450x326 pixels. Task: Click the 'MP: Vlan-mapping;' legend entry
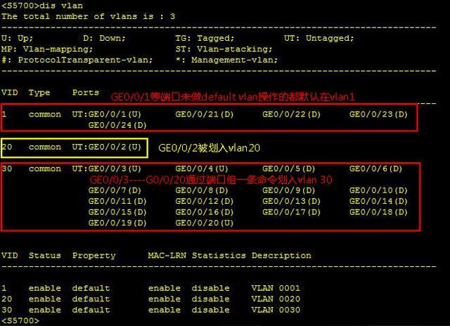click(47, 49)
